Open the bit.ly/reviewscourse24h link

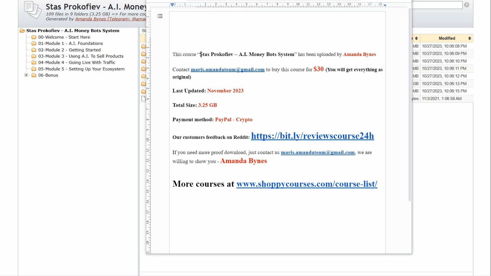[x=312, y=136]
